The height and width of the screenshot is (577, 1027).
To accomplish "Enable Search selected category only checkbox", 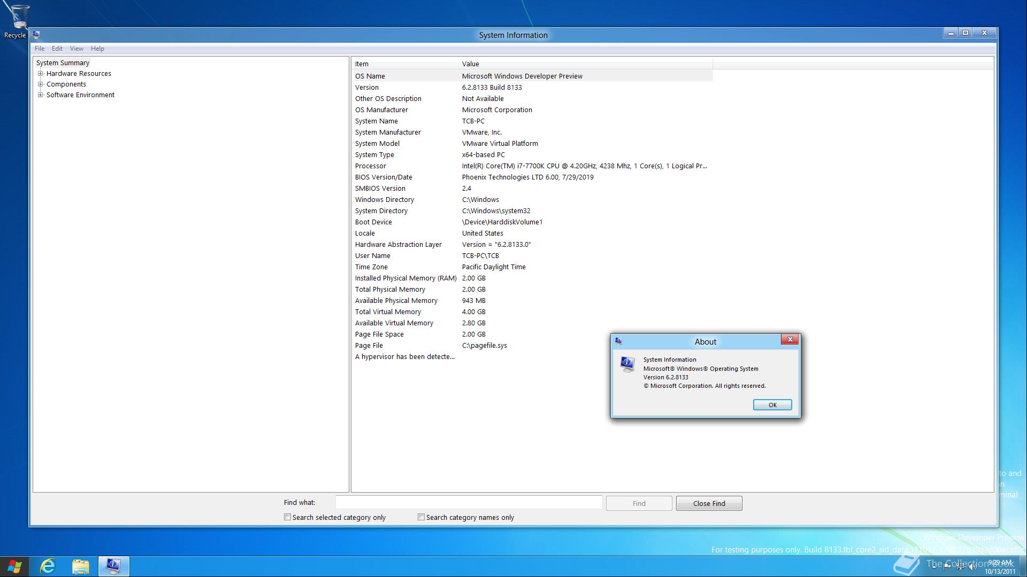I will click(x=287, y=517).
